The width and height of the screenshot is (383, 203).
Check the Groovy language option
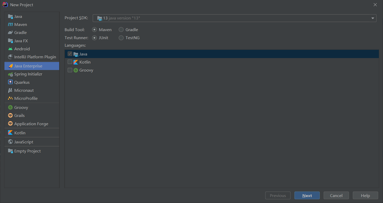(x=70, y=70)
